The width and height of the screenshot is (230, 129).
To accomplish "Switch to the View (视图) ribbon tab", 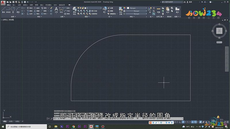I will point(31,5).
